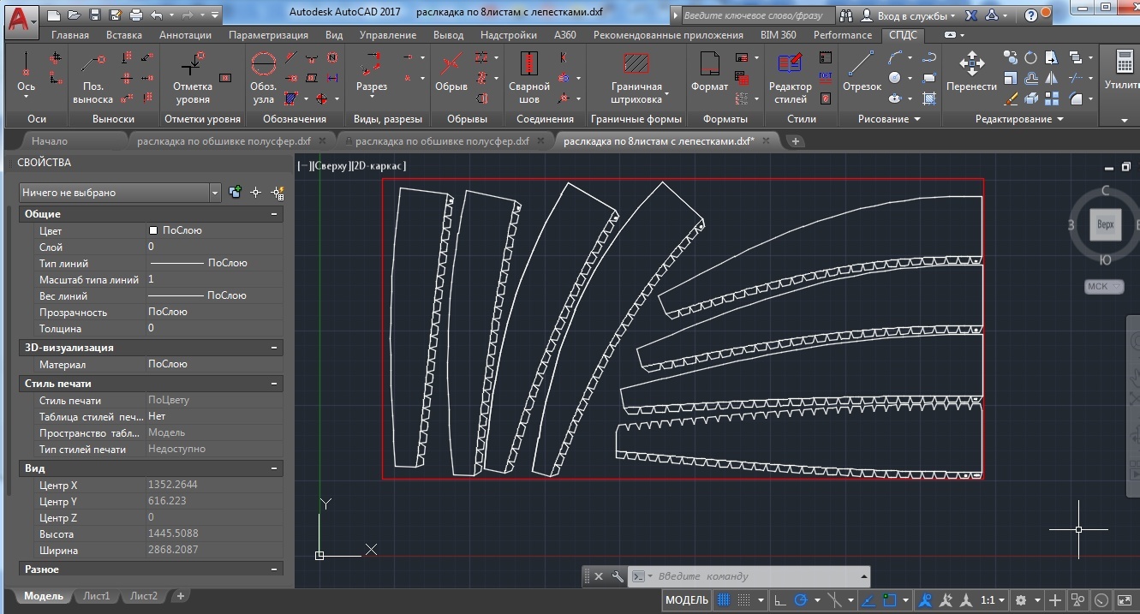Image resolution: width=1140 pixels, height=614 pixels.
Task: Expand the Рисование panel dropdown
Action: pyautogui.click(x=887, y=119)
